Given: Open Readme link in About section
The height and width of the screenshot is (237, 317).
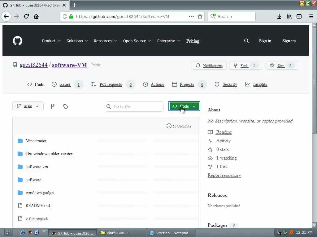Looking at the screenshot, I should coord(224,132).
